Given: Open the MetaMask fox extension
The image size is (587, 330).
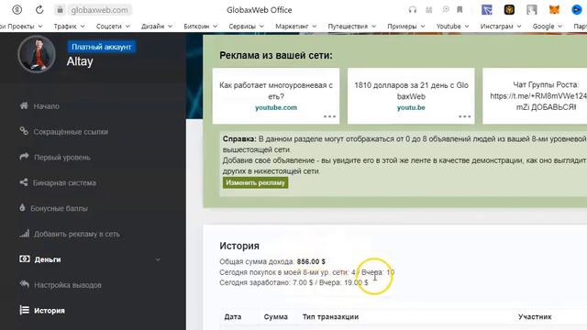Looking at the screenshot, I should (x=554, y=10).
